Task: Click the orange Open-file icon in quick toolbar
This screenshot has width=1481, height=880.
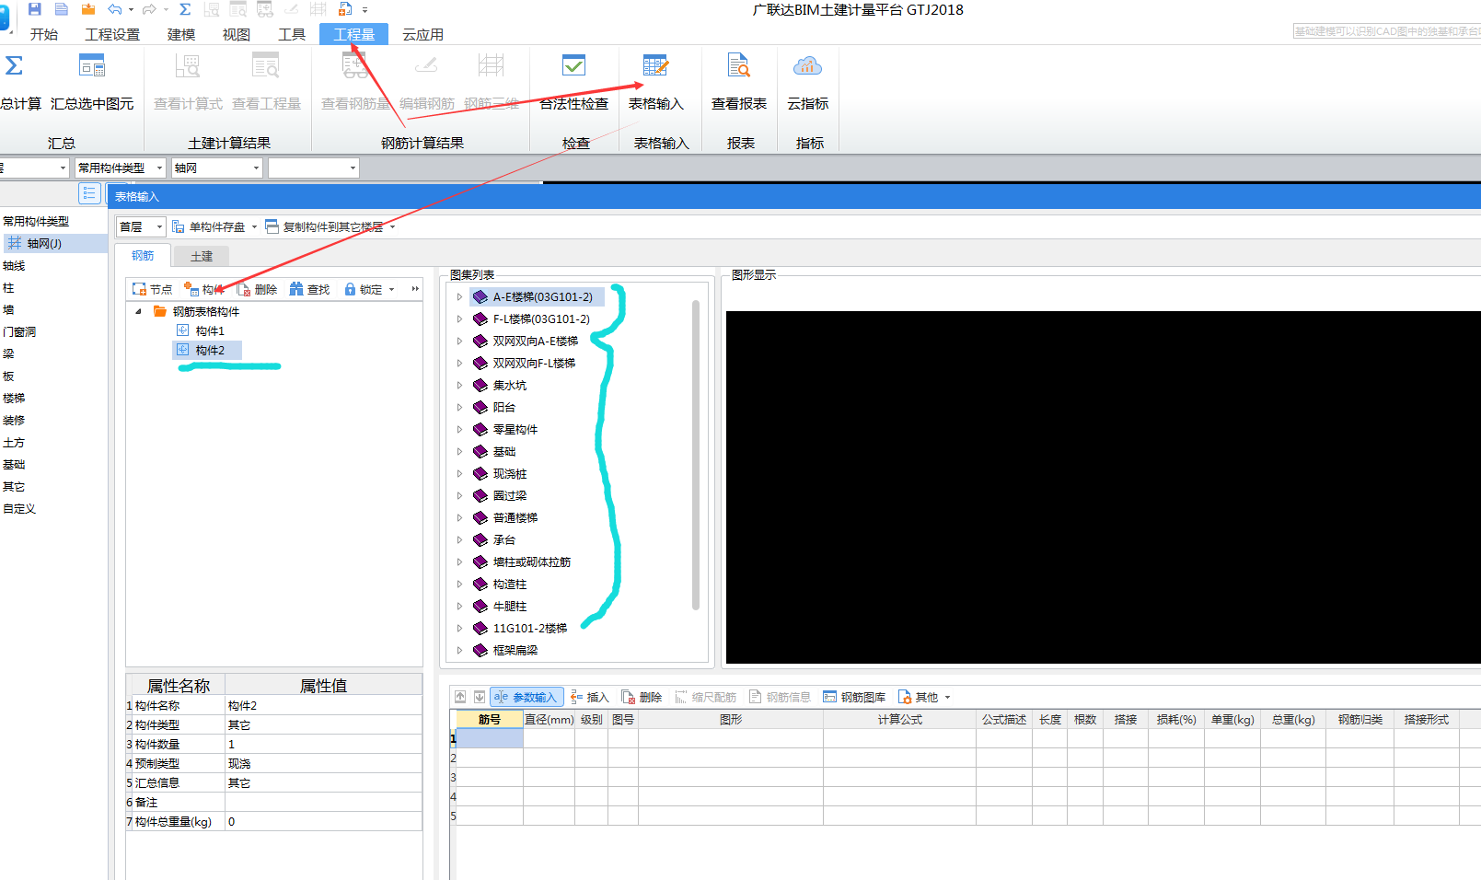Action: 88,9
